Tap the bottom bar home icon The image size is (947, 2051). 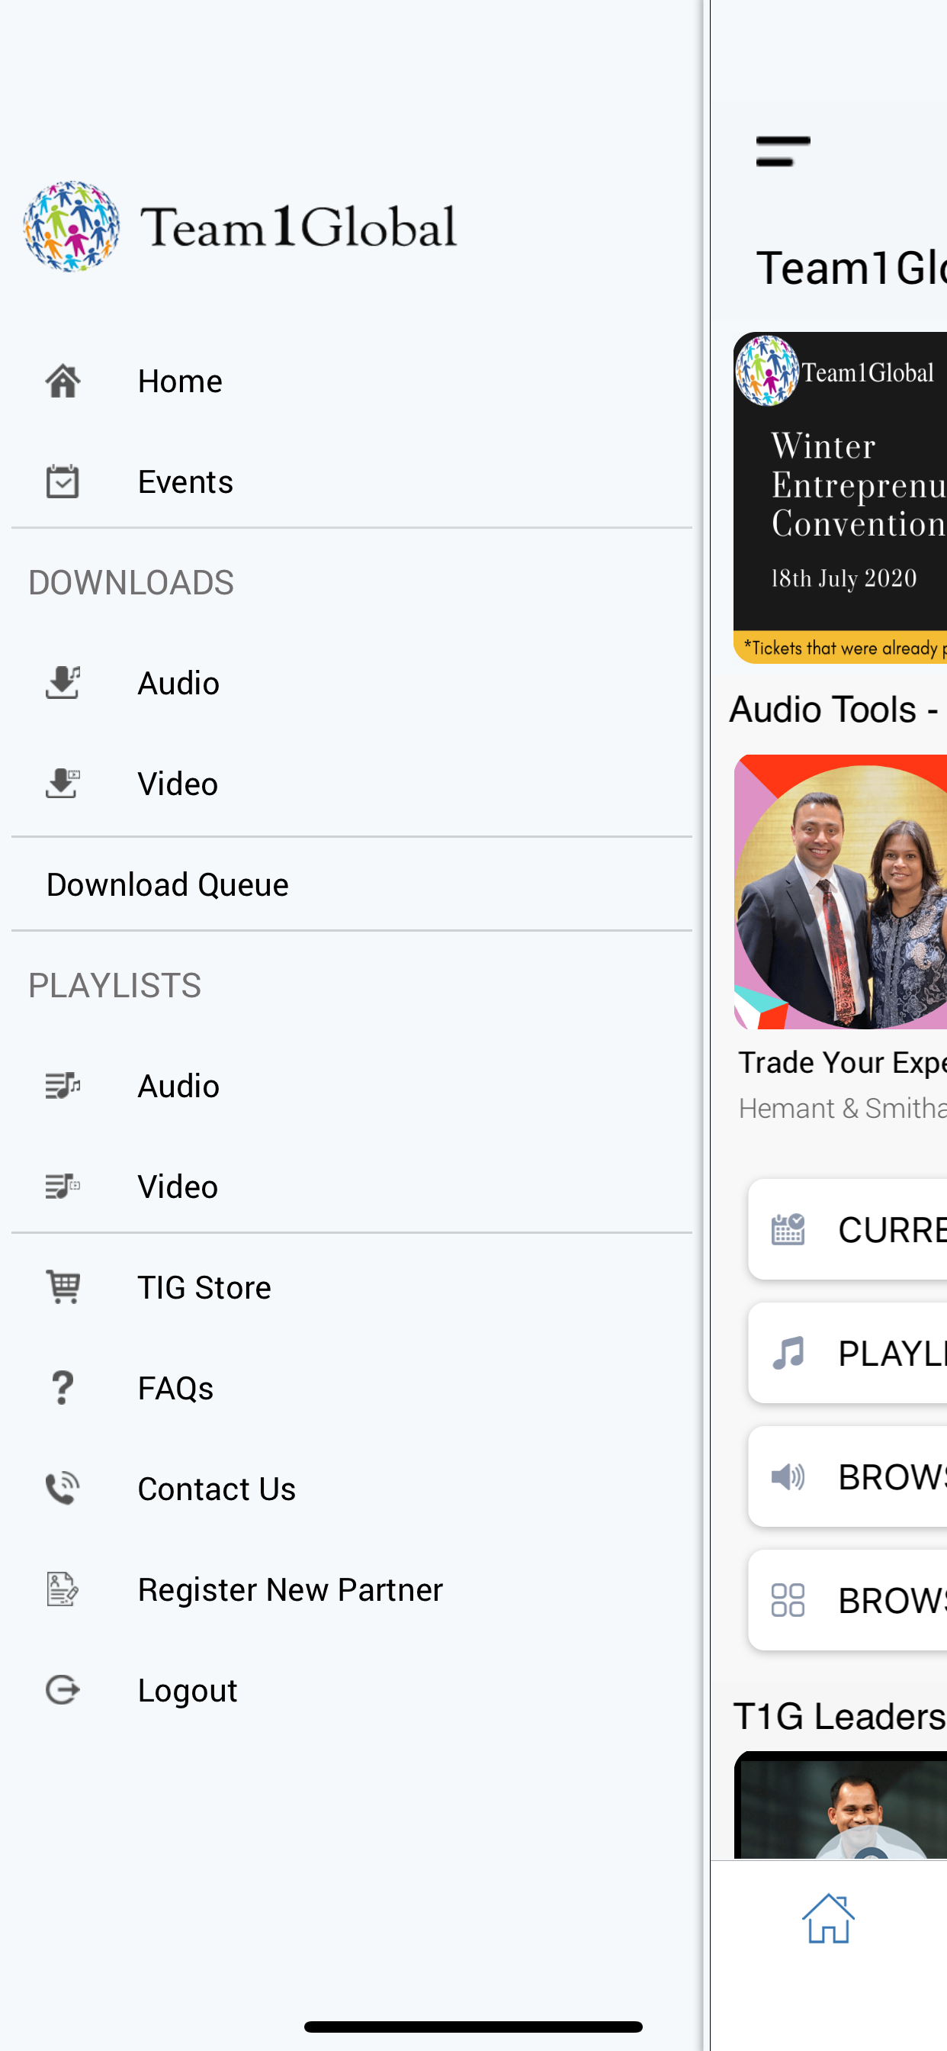click(x=828, y=1918)
